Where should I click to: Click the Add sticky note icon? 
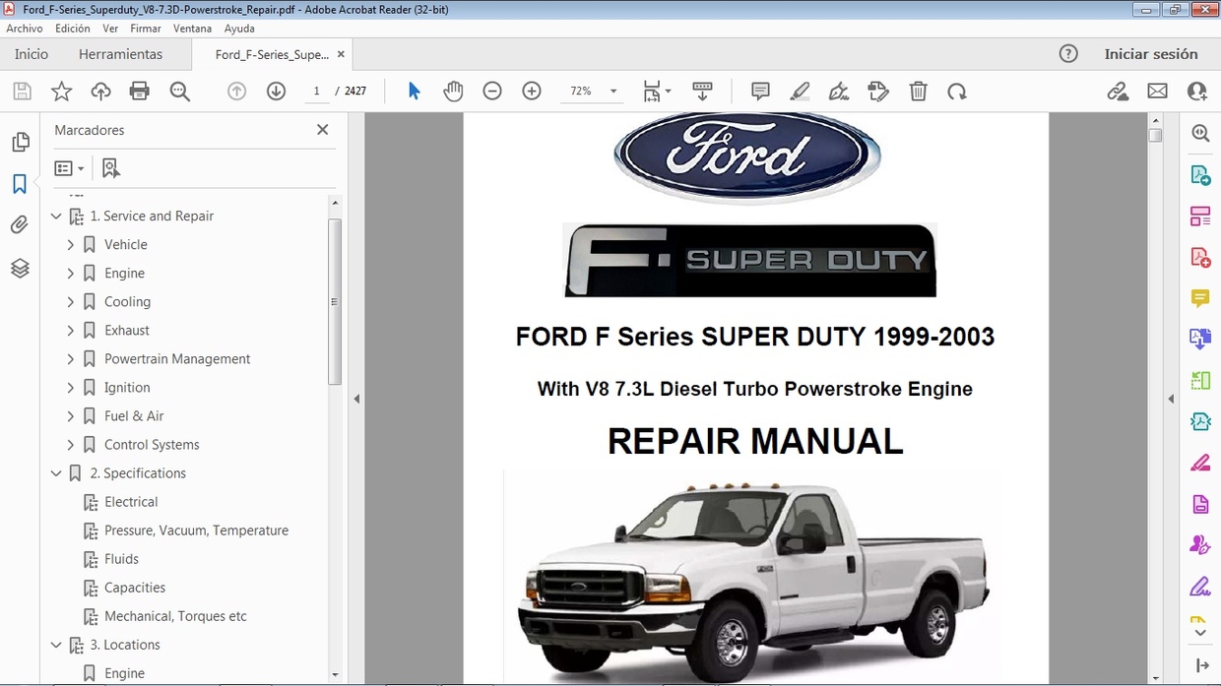[x=759, y=91]
